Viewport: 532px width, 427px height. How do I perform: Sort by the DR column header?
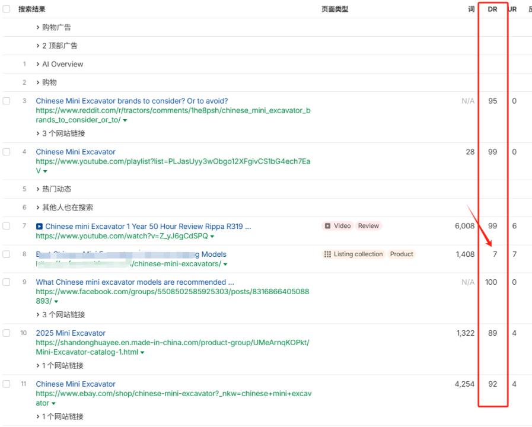pyautogui.click(x=493, y=9)
